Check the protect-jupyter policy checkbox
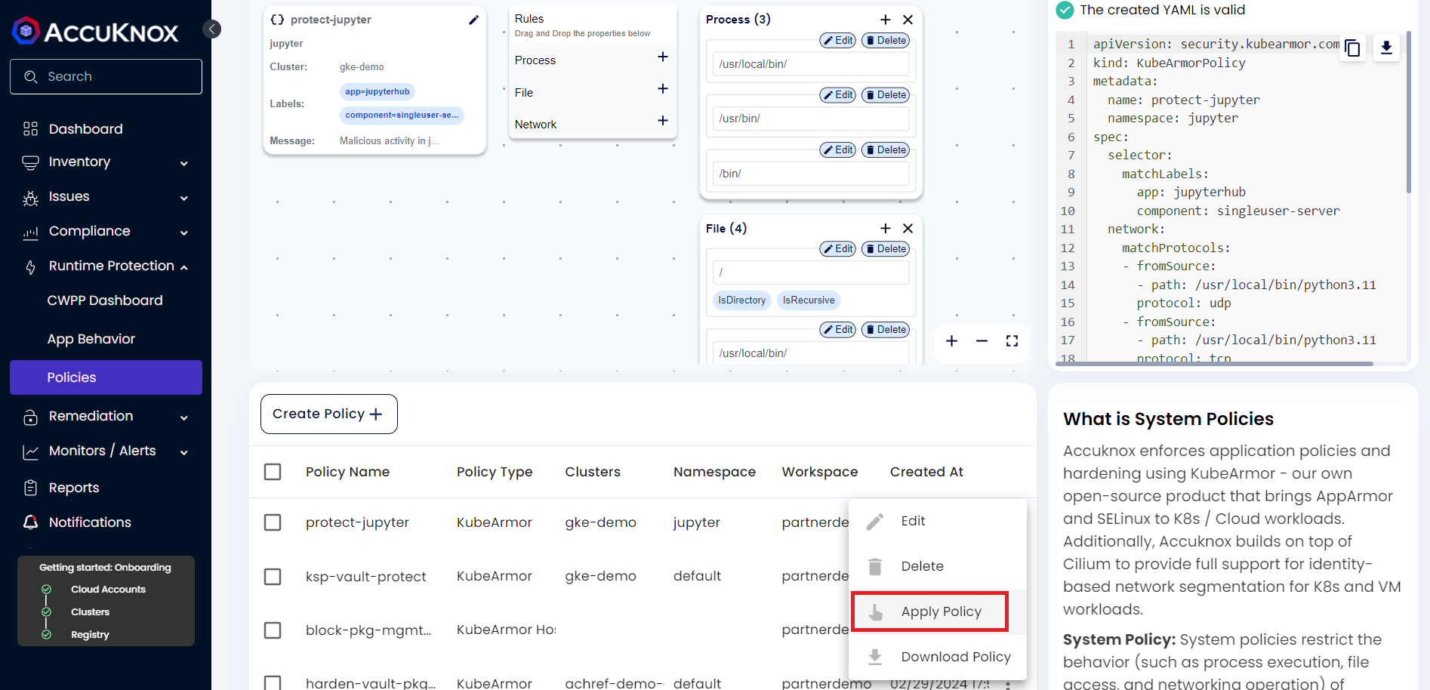 click(273, 522)
